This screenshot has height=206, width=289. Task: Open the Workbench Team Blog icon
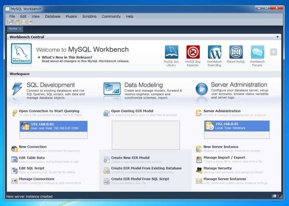(x=214, y=52)
